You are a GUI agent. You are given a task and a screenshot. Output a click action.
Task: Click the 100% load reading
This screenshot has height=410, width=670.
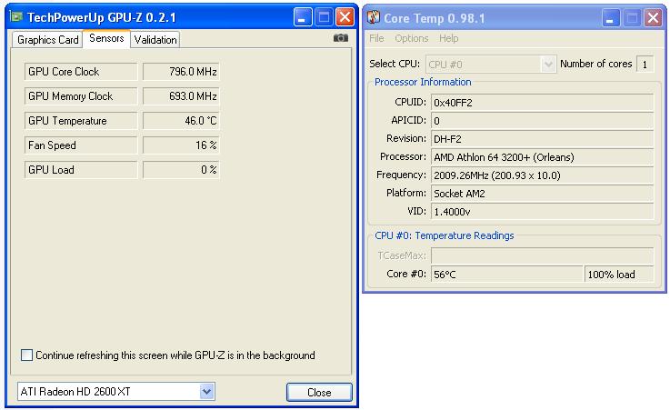pos(619,275)
